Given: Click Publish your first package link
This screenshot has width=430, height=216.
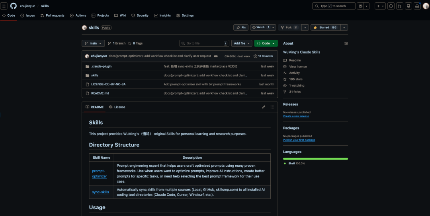Looking at the screenshot, I should [x=299, y=140].
